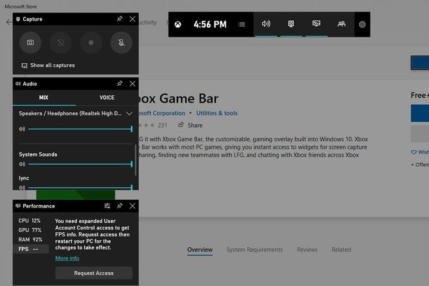Screen dimensions: 429x286
Task: Open the Related tab
Action: tap(341, 250)
